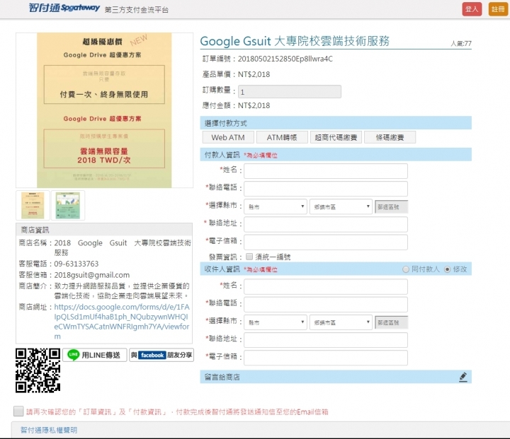Viewport: 510px width, 439px height.
Task: Click the pencil icon in 留言給商店 bar
Action: 463,377
